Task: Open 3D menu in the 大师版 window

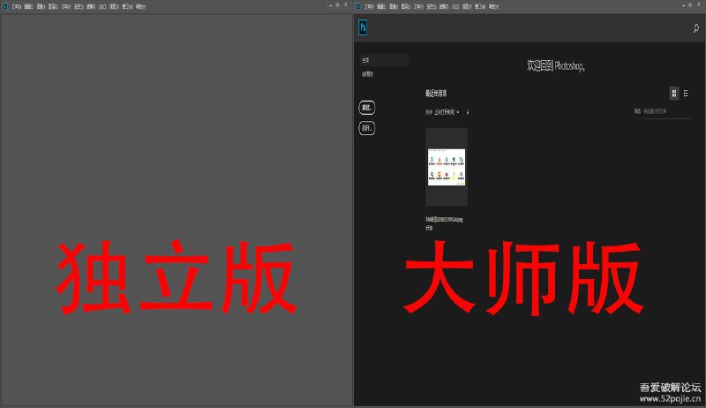Action: [455, 7]
